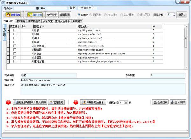This screenshot has height=139, width=191.
Task: Select the http://blog.jrj.com.cn/ address cell
Action: point(115,57)
